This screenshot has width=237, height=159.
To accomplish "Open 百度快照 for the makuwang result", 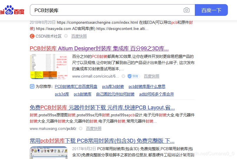I will click(x=94, y=128).
